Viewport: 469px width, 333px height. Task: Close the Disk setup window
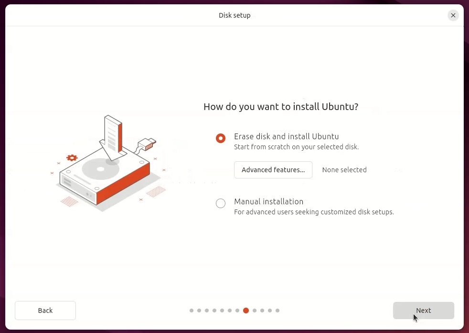click(453, 15)
